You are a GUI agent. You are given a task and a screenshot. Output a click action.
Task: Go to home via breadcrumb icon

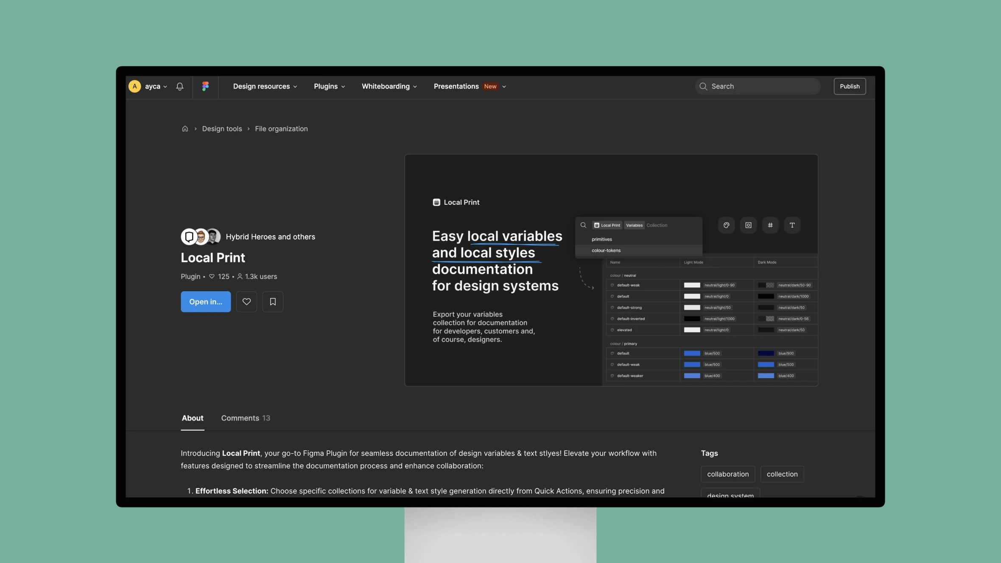pyautogui.click(x=185, y=129)
